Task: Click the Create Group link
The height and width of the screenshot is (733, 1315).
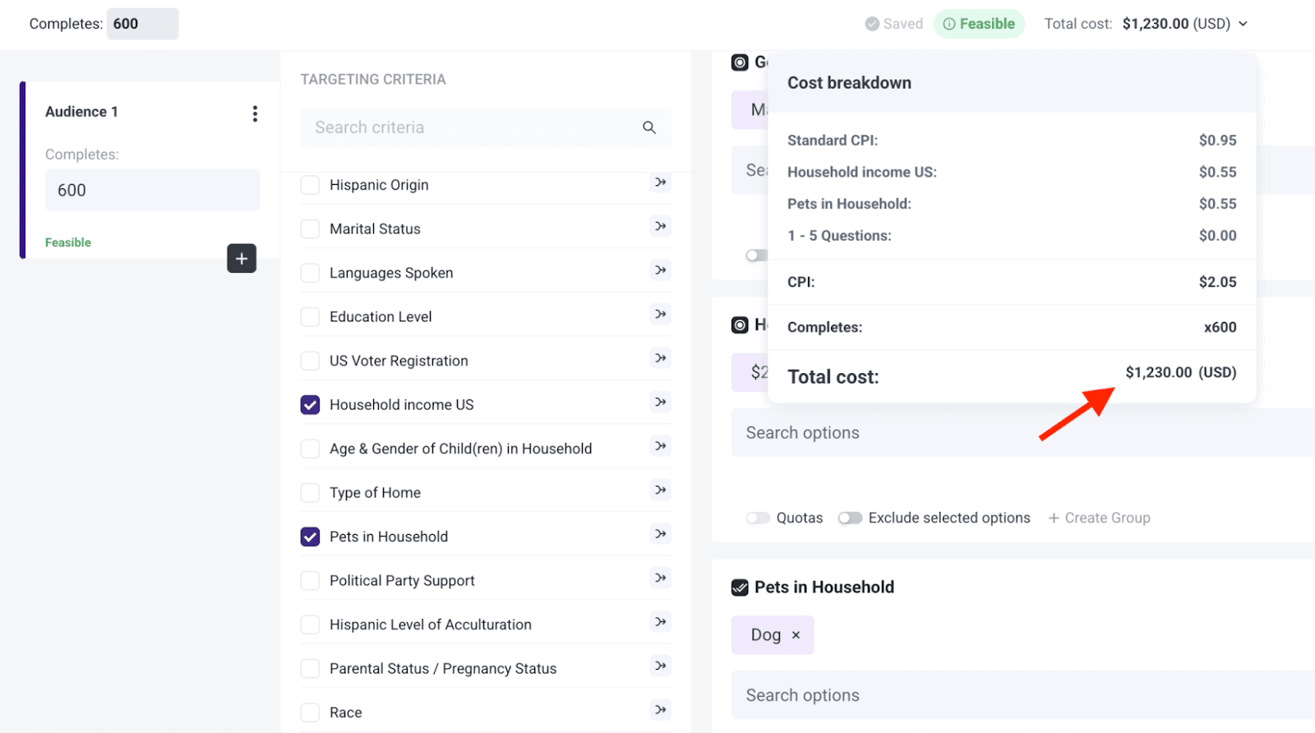Action: tap(1099, 518)
